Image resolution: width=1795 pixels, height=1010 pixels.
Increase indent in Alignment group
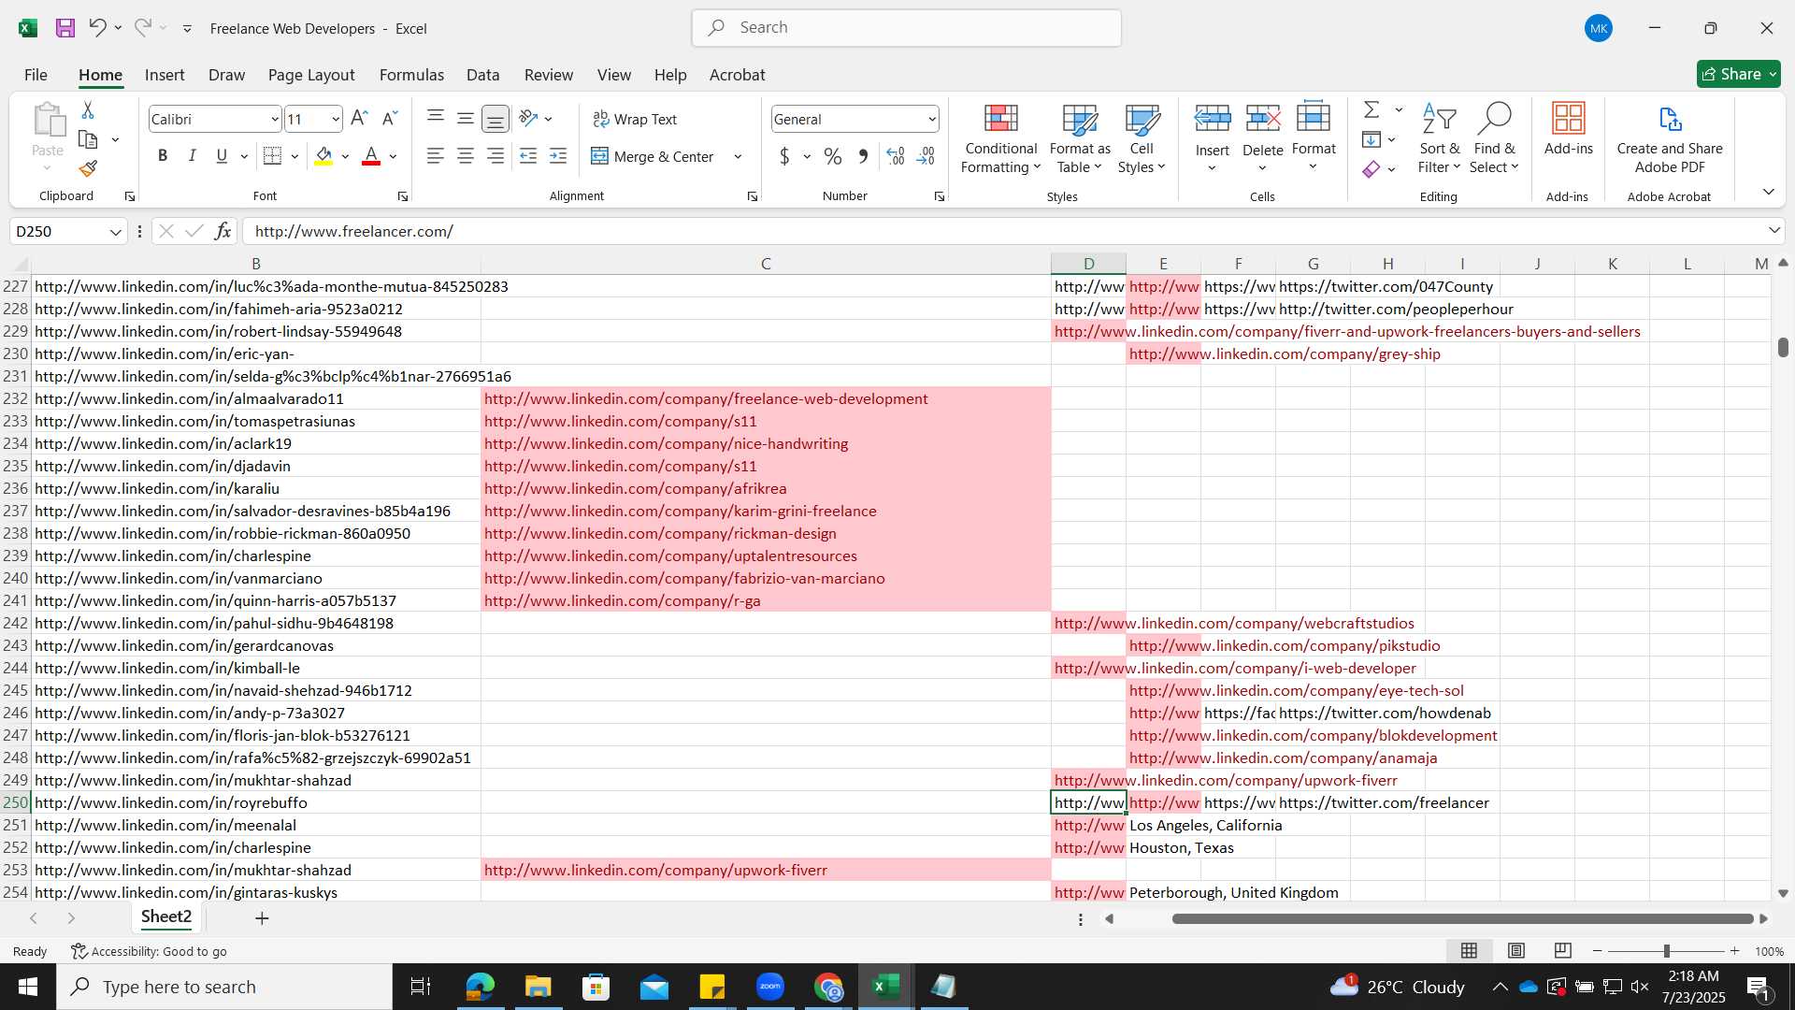coord(558,156)
